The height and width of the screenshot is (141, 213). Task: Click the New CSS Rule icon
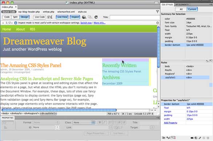tap(196, 138)
